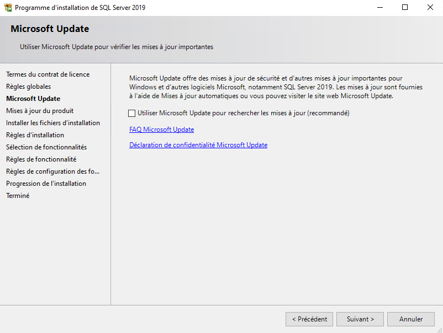Select Sélection de fonctionnalités step

point(46,147)
